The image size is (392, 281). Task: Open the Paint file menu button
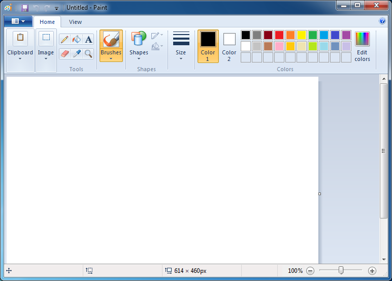tap(18, 21)
